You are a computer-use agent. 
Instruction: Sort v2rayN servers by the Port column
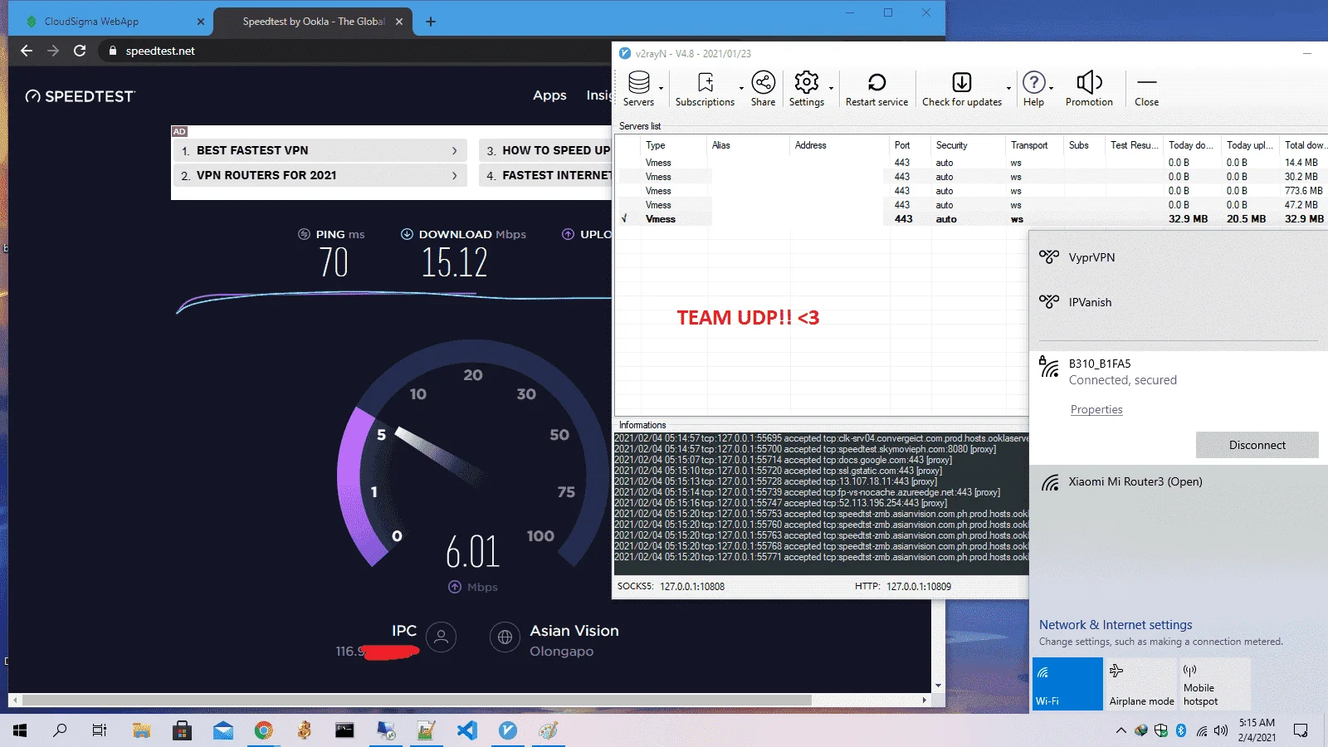tap(910, 145)
